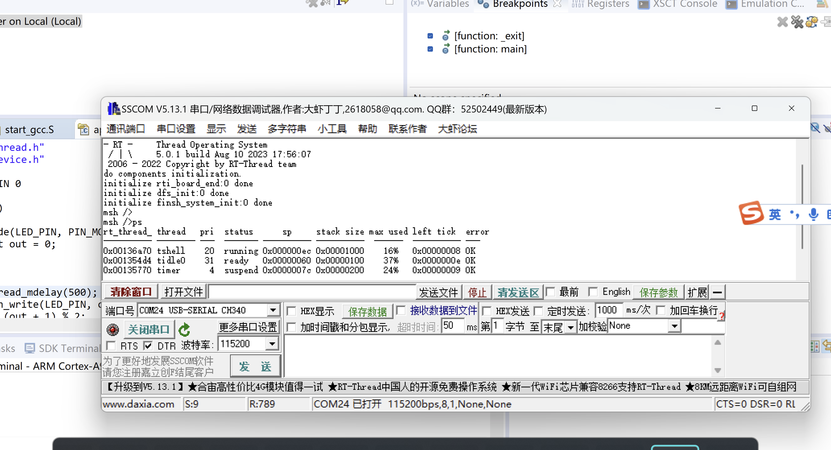Image resolution: width=831 pixels, height=450 pixels.
Task: Click 更多串口设置 button
Action: click(248, 327)
